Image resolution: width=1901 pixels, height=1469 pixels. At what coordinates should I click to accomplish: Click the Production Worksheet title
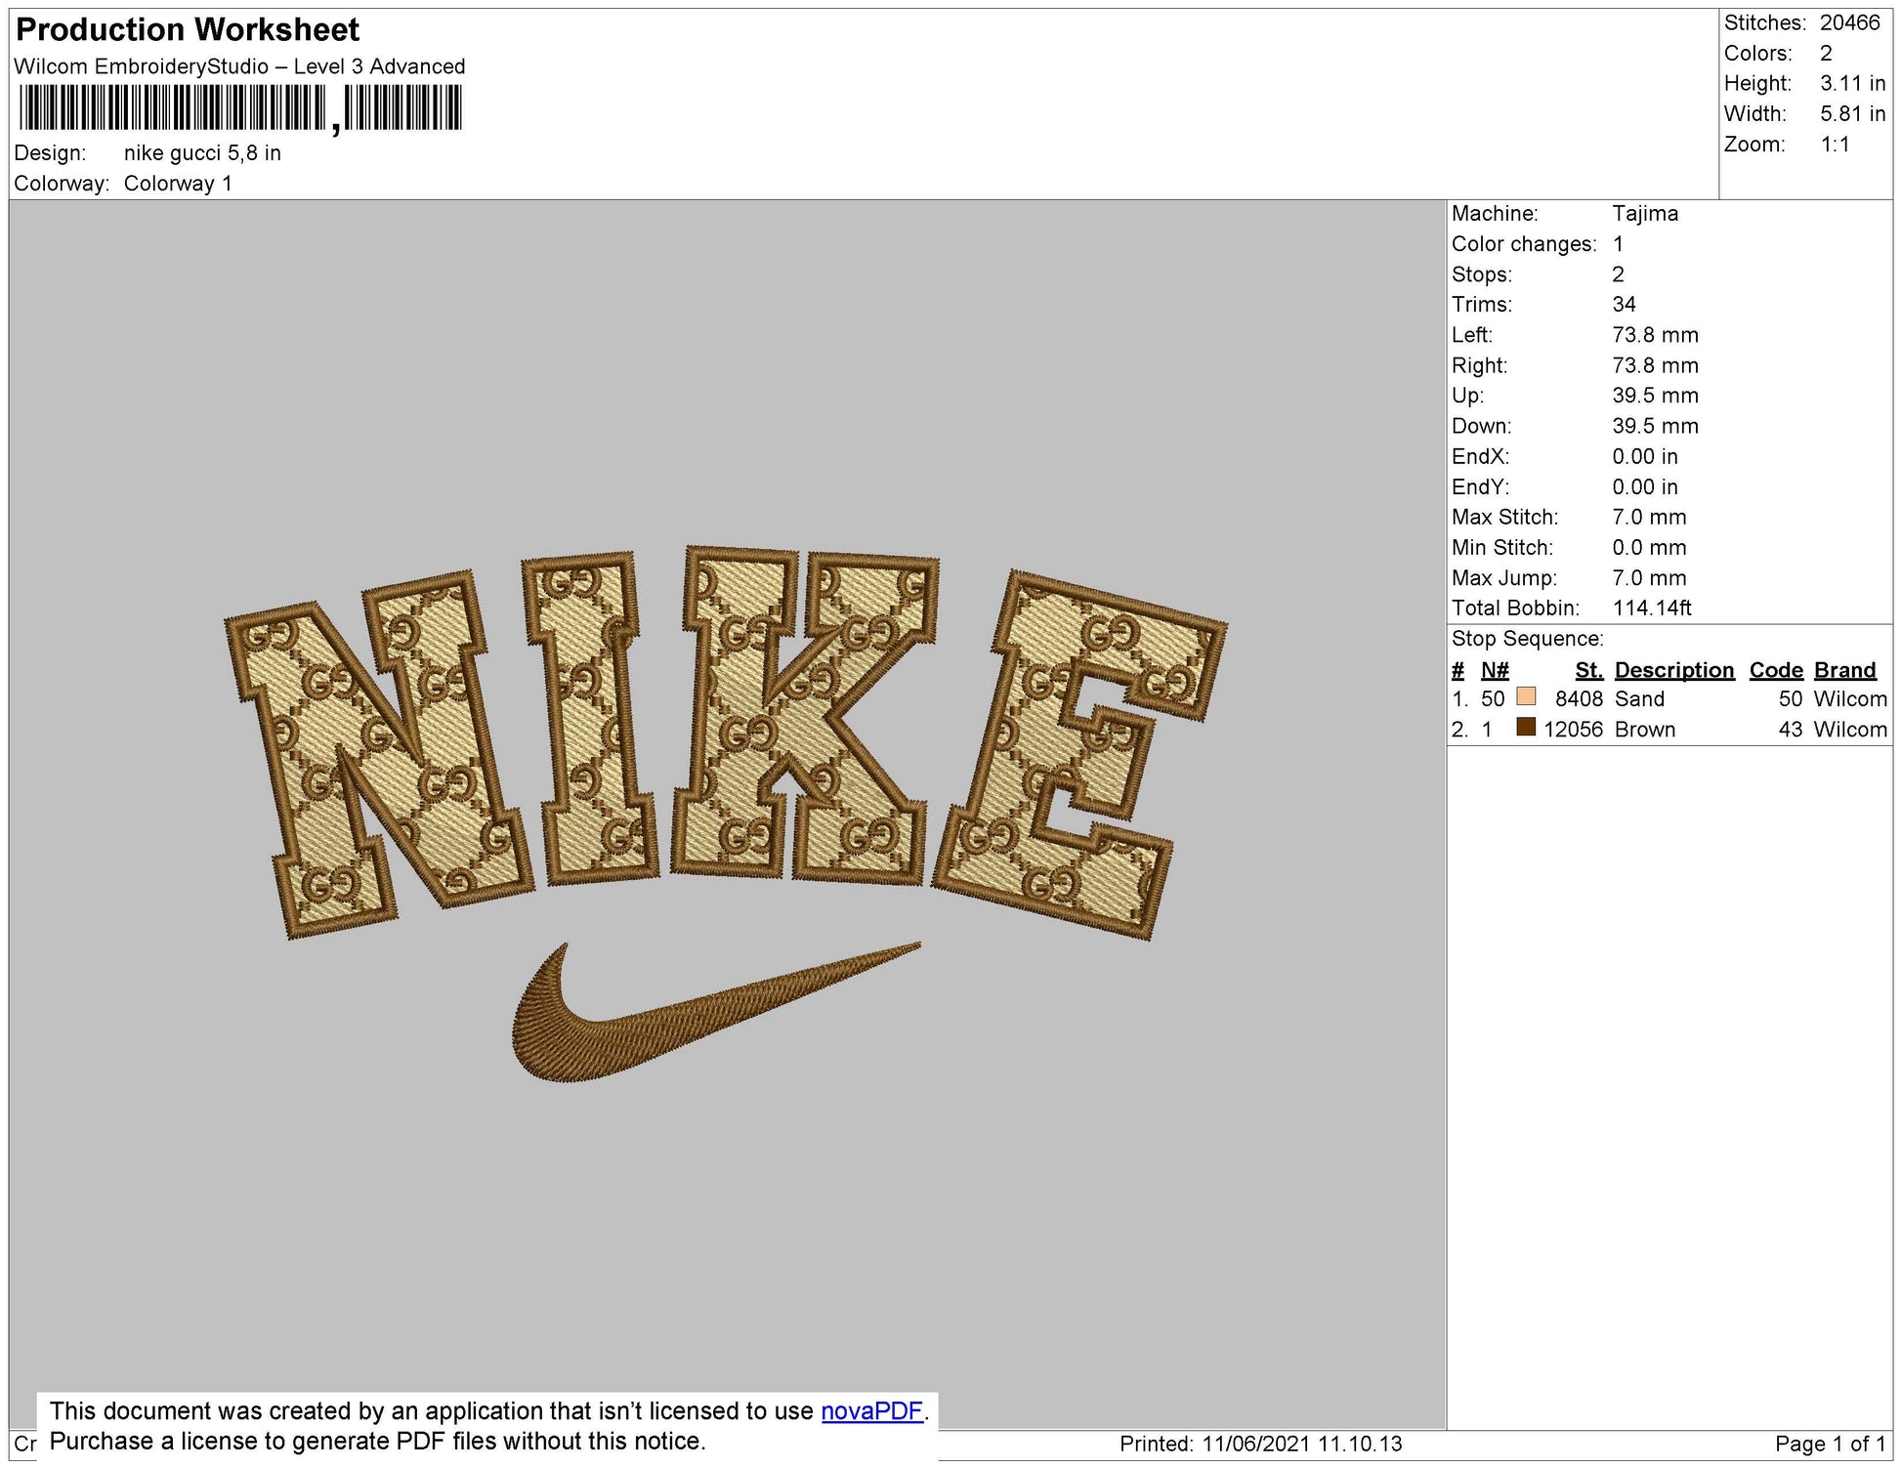[188, 30]
